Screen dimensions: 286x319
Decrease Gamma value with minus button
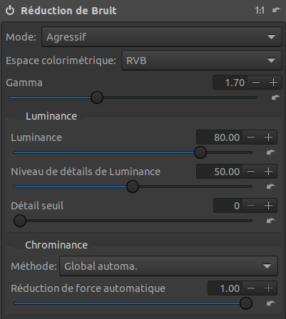coord(256,83)
